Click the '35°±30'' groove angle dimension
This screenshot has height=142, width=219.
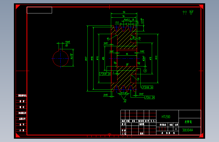(x=124, y=93)
